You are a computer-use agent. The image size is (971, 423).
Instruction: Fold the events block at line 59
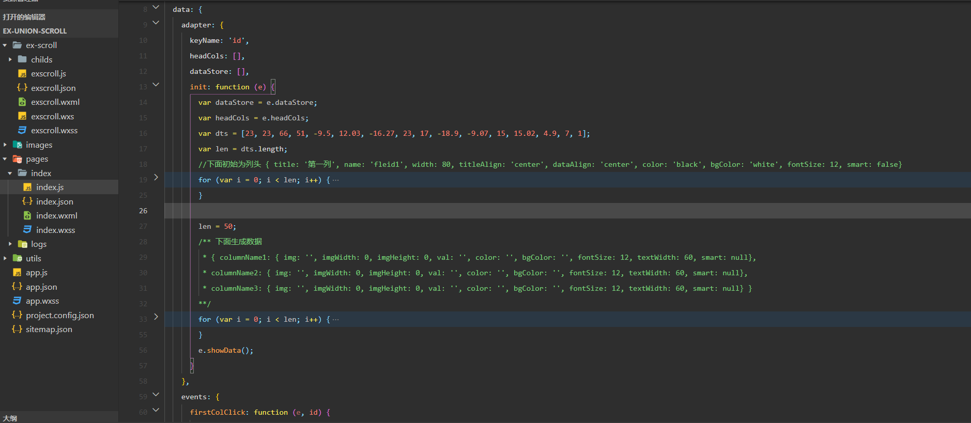156,395
